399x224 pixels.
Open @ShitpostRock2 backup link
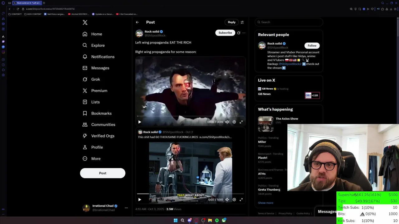tap(290, 64)
